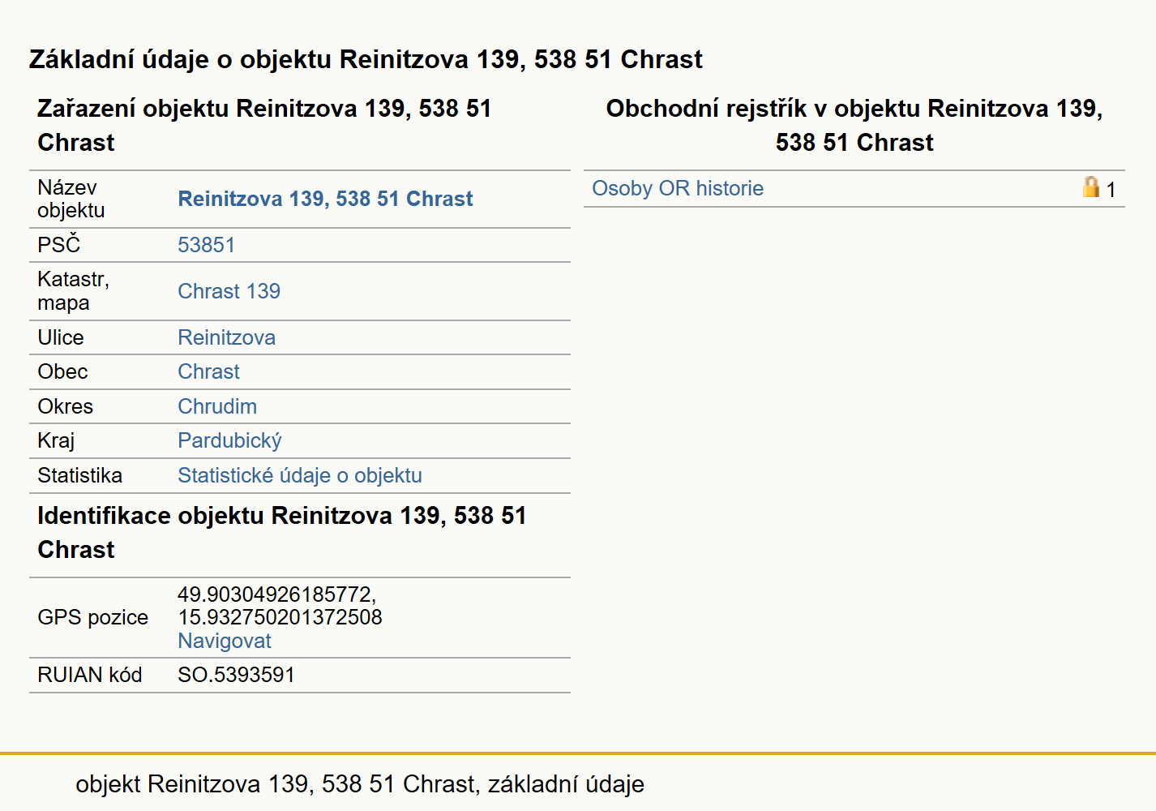This screenshot has width=1156, height=811.
Task: Select the RUIAN code SO.5393591 text
Action: 236,675
